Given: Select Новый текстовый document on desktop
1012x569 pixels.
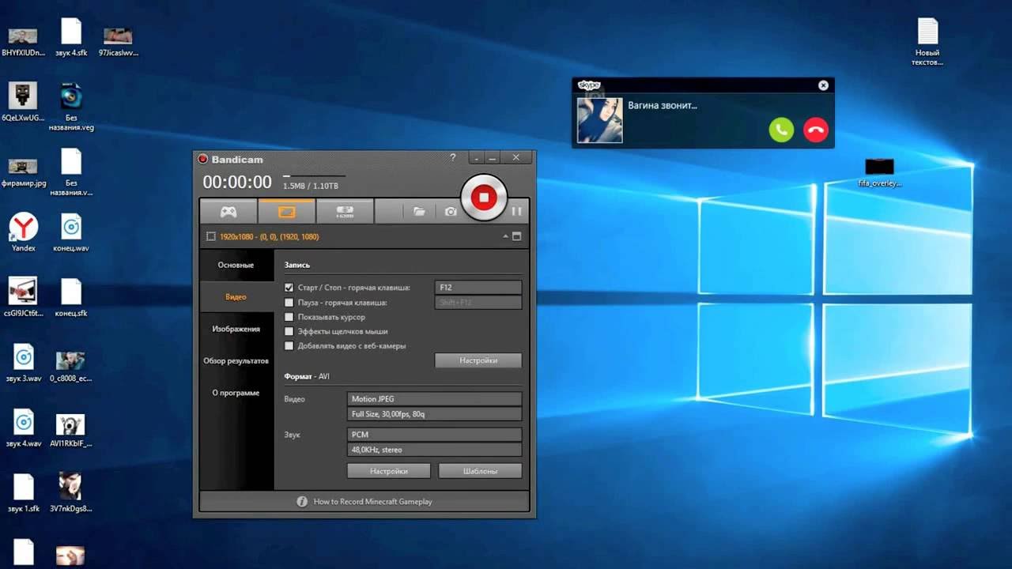Looking at the screenshot, I should click(x=927, y=42).
